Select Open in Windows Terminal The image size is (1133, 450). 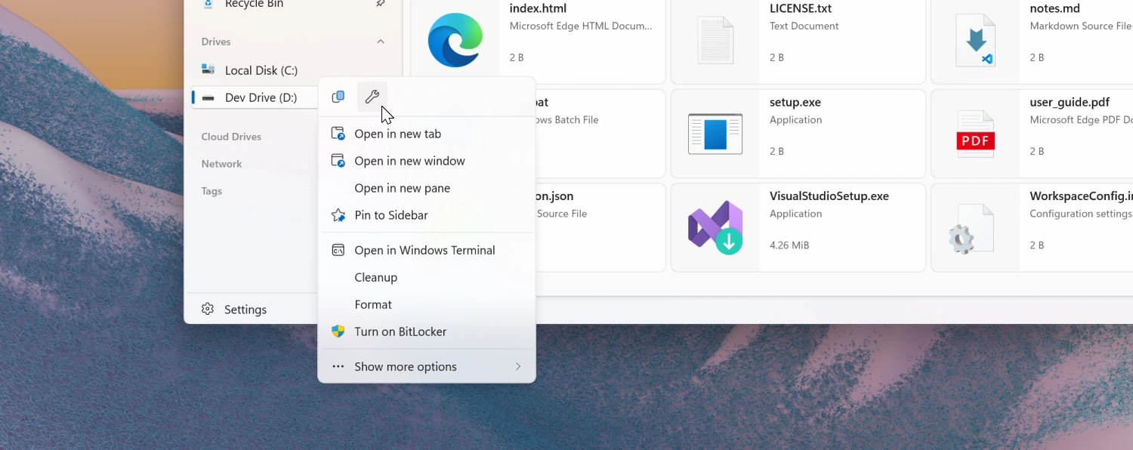tap(424, 249)
